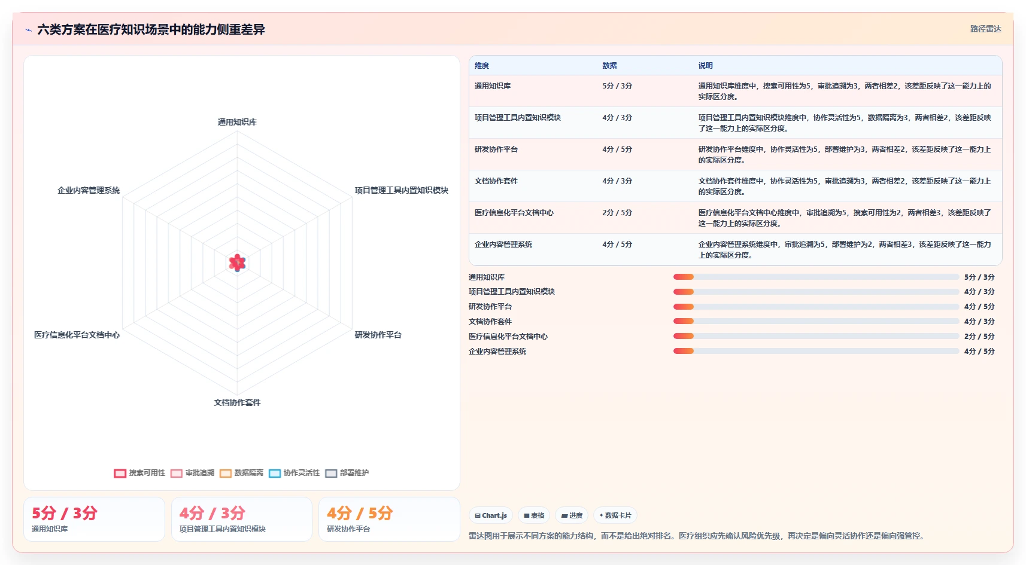Click the Chart.js chip
Screen dimensions: 1026x565
point(491,515)
